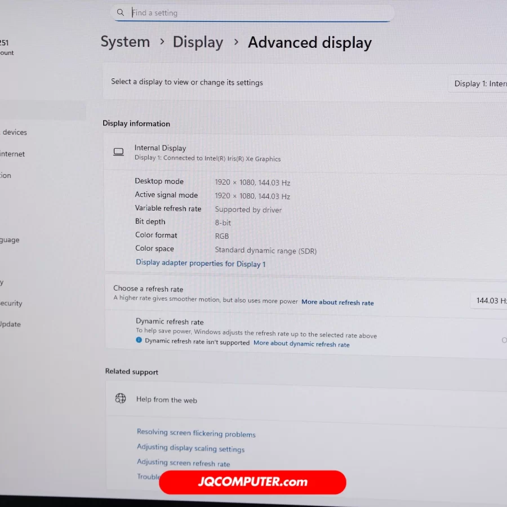This screenshot has height=507, width=507.
Task: Open Windows Update in the sidebar
Action: tap(10, 324)
